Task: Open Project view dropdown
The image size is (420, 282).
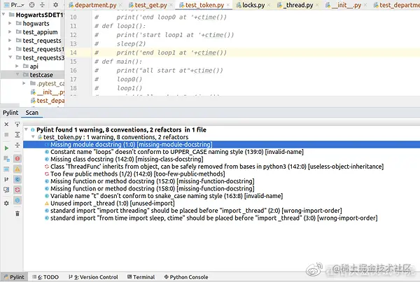Action: [15, 5]
